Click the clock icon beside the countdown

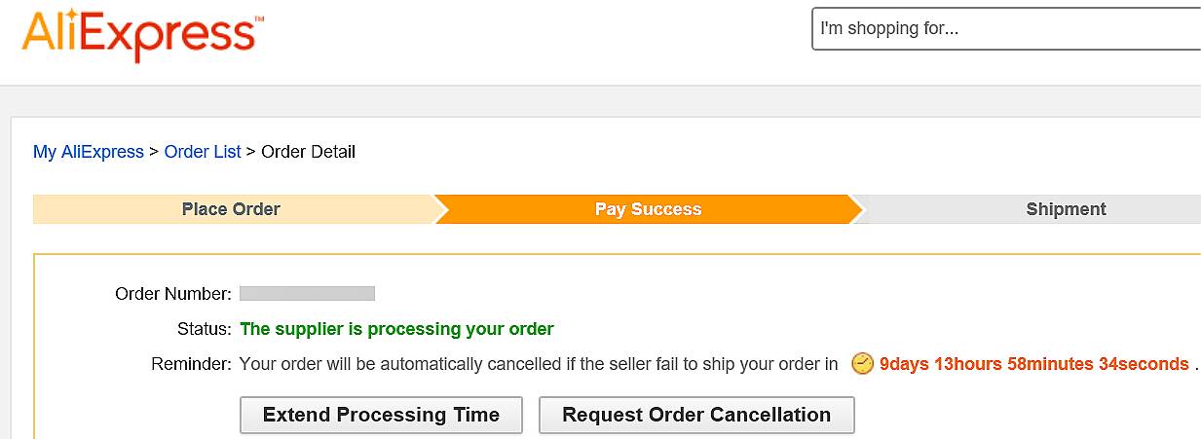pos(862,364)
